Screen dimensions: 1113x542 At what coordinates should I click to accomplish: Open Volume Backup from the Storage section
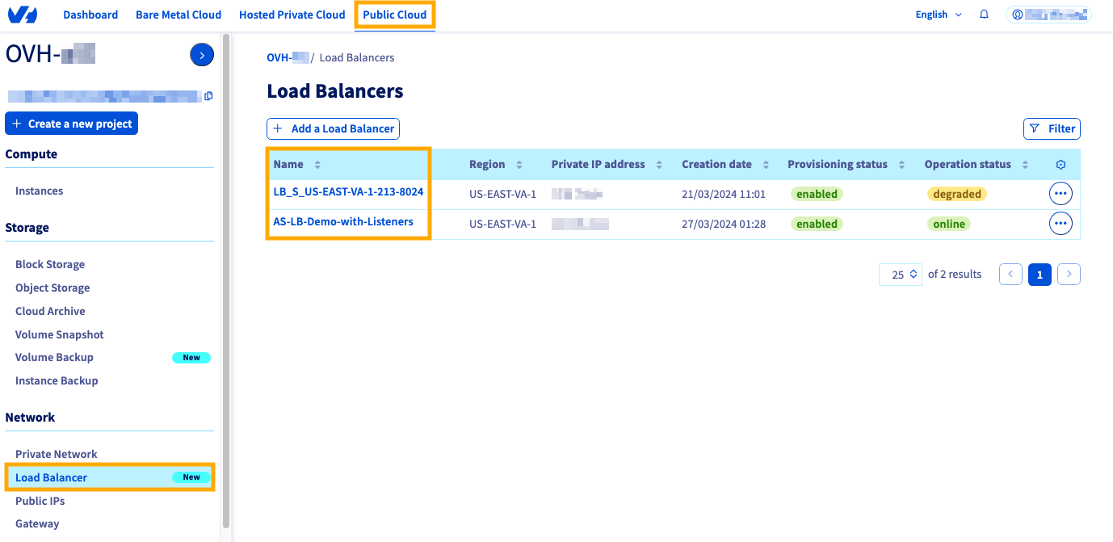pos(54,357)
